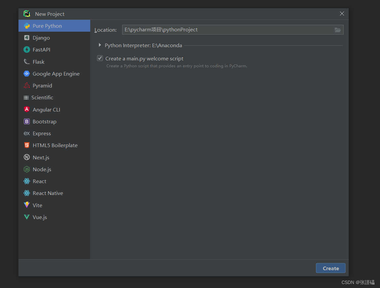Select Next.js label in list
The image size is (380, 288).
click(x=41, y=158)
